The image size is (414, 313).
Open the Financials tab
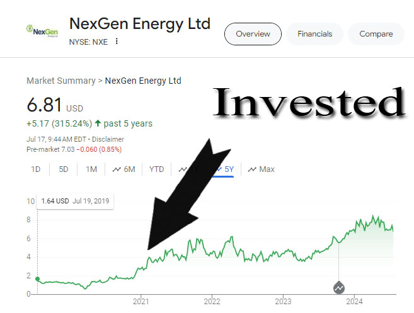click(314, 34)
